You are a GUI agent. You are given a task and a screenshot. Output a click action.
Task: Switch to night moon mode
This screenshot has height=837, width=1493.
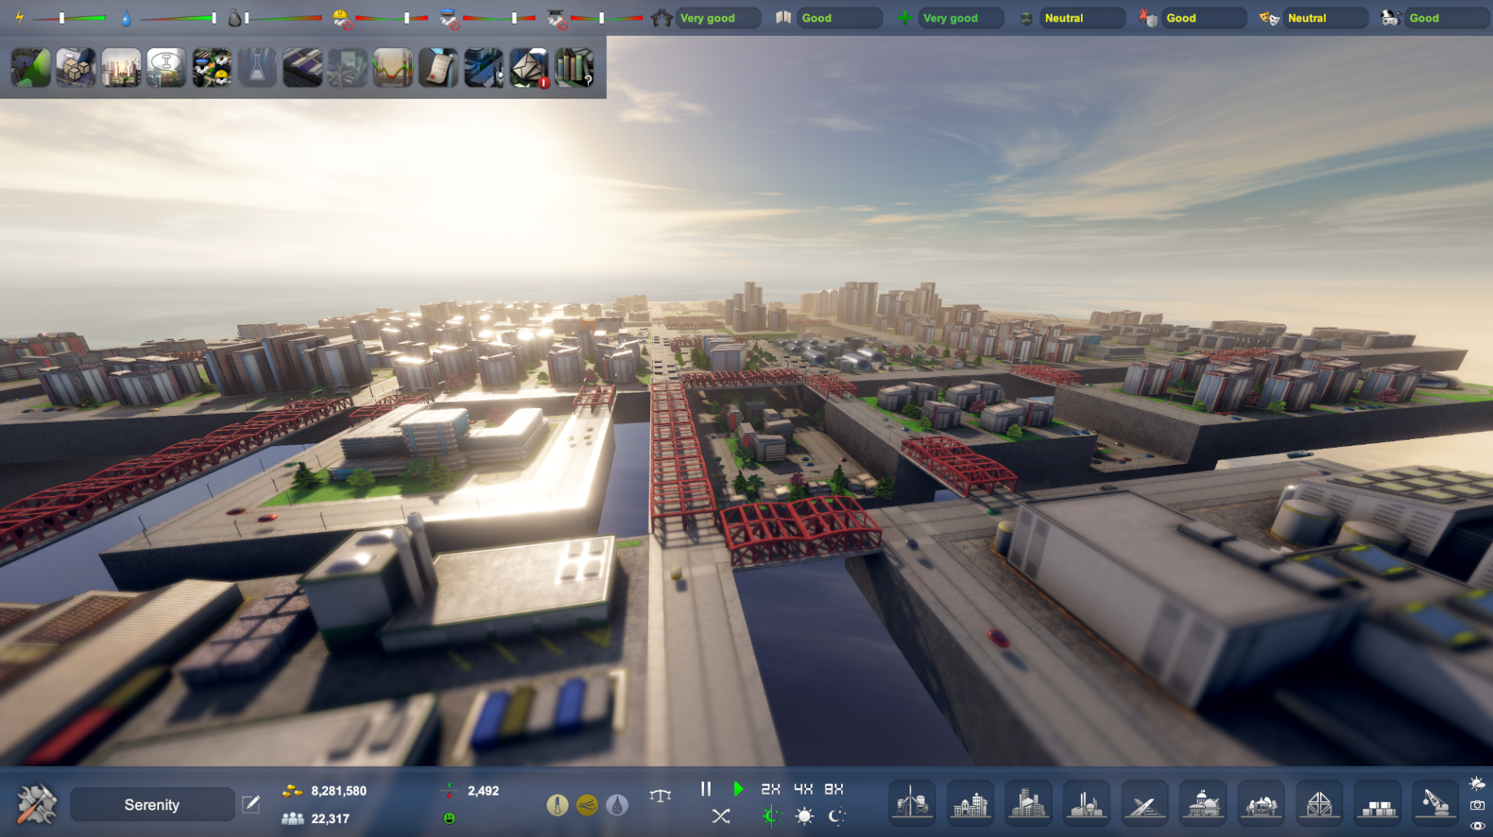836,816
